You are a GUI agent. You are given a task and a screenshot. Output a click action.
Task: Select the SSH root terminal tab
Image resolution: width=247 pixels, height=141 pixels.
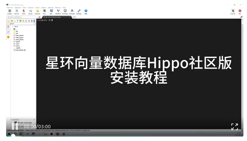coord(56,17)
